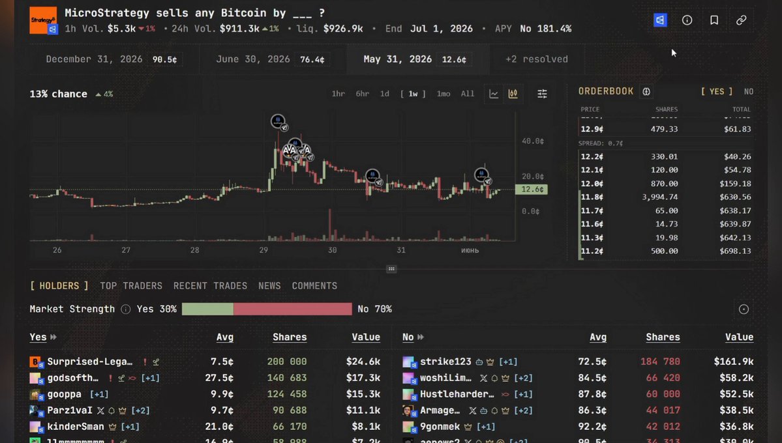Open strike123 holder profile
The width and height of the screenshot is (782, 443).
[x=445, y=362]
